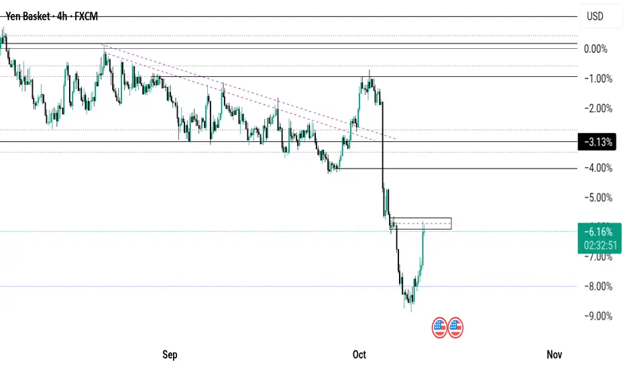
Task: Click the Nov label on time axis
Action: point(553,355)
